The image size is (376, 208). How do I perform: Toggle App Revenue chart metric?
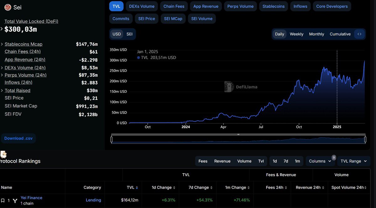point(206,6)
